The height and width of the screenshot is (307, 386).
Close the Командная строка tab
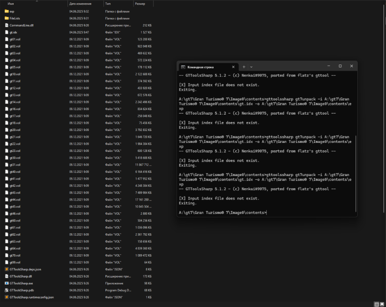233,67
